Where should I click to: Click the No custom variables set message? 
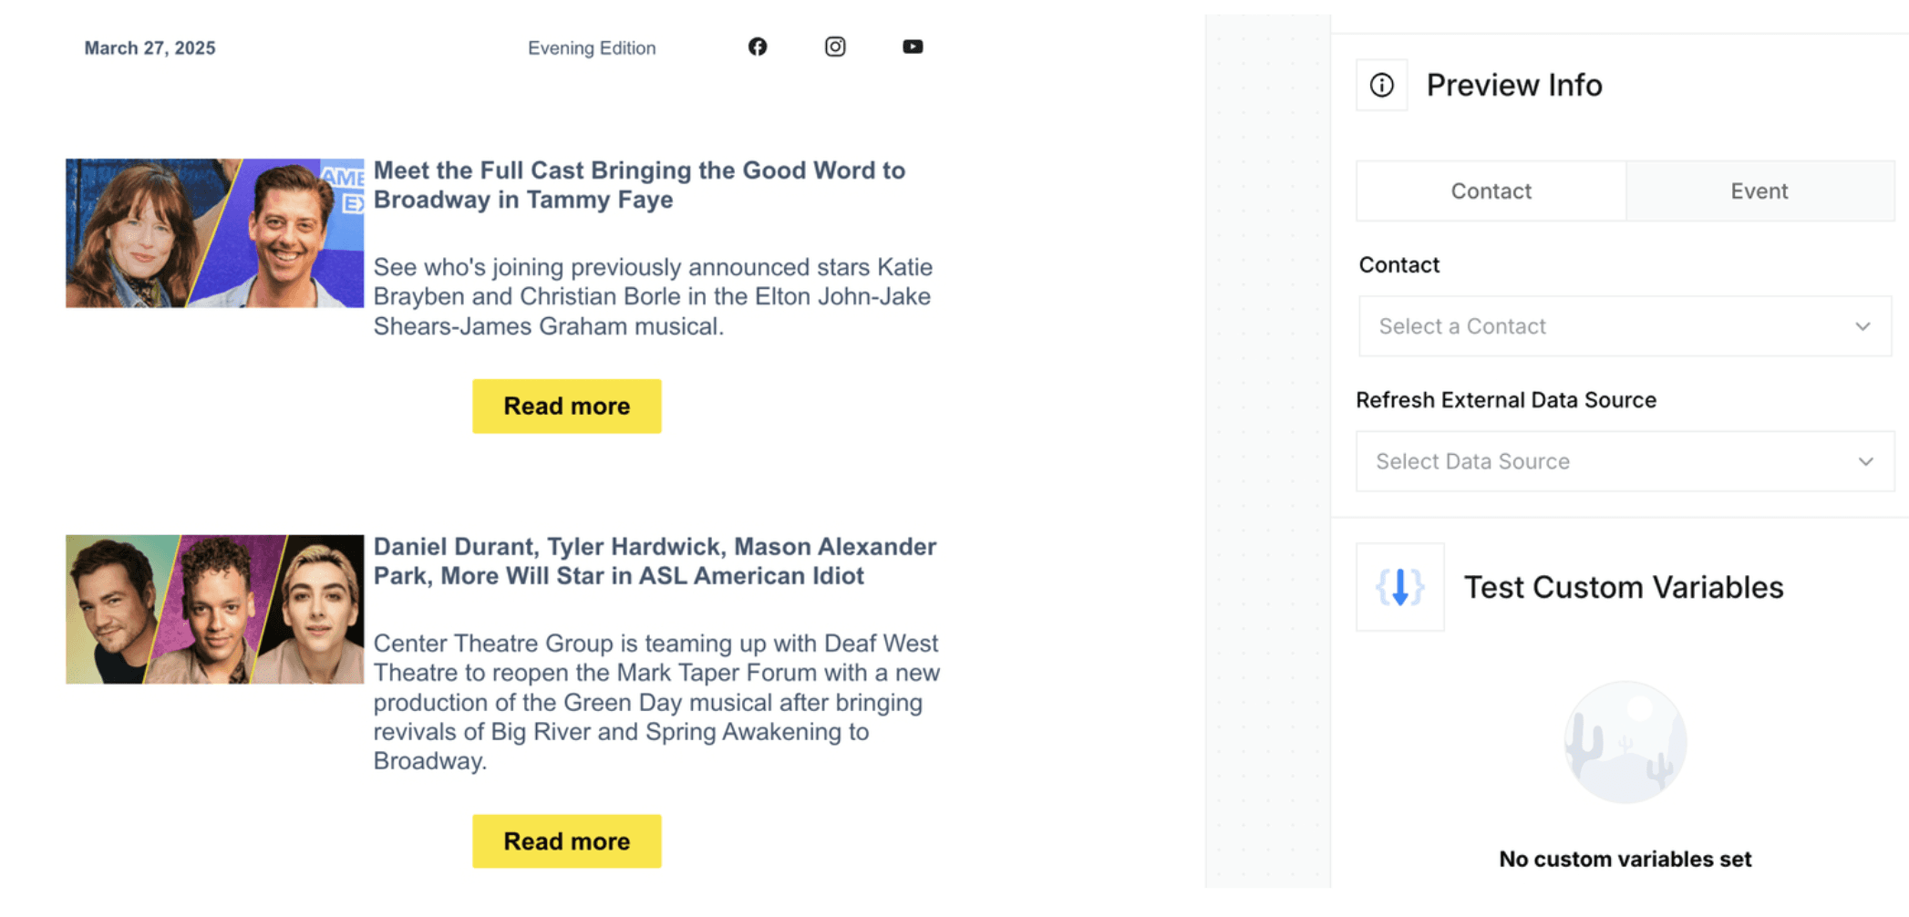1625,859
